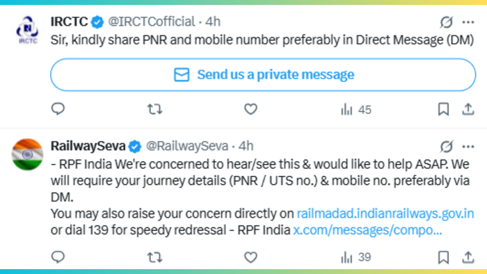Like the RailwaySeva tweet
Screen dimensions: 487x274
pos(250,257)
